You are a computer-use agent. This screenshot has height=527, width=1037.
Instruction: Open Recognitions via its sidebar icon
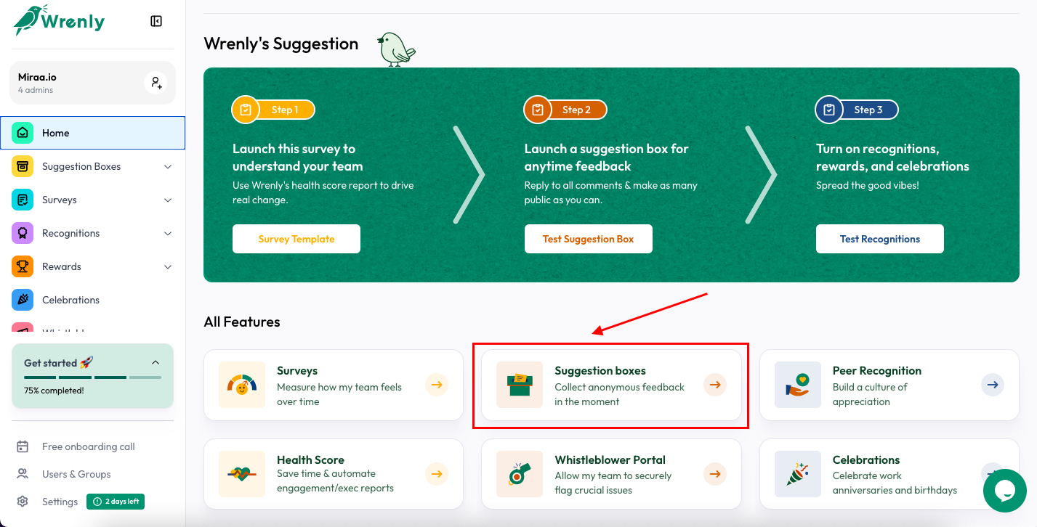pos(23,233)
